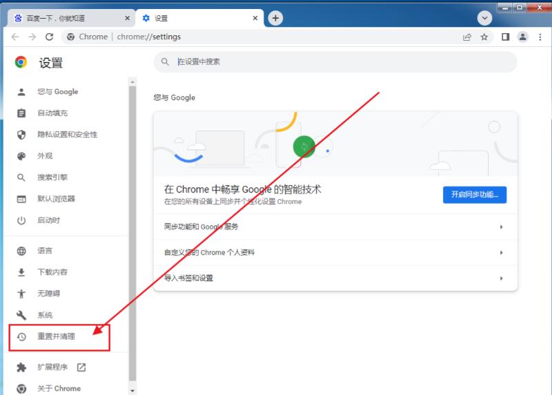Click the magnifier icon for 搜索引擎
Viewport: 552px width, 395px height.
(21, 177)
